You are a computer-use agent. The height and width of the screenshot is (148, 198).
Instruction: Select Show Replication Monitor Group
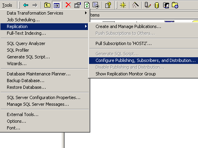[x=143, y=74]
